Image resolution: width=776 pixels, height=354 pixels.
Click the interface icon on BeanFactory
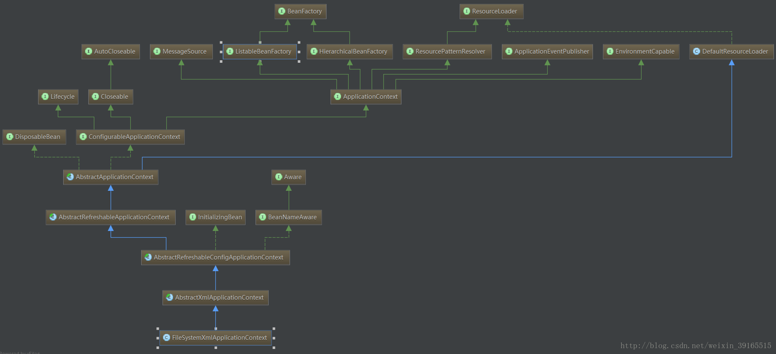coord(282,11)
